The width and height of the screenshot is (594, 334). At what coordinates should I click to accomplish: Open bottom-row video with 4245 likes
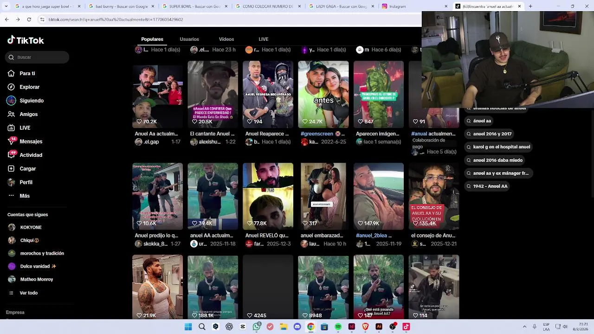tap(268, 287)
